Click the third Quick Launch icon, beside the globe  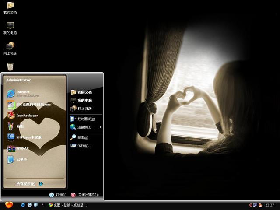(x=36, y=205)
